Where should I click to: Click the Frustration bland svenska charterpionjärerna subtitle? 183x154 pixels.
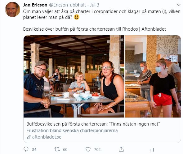pyautogui.click(x=72, y=130)
